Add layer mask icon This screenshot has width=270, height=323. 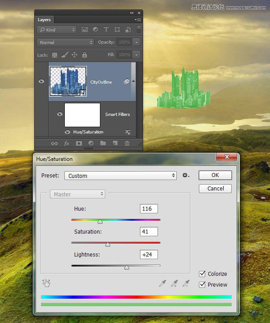79,143
